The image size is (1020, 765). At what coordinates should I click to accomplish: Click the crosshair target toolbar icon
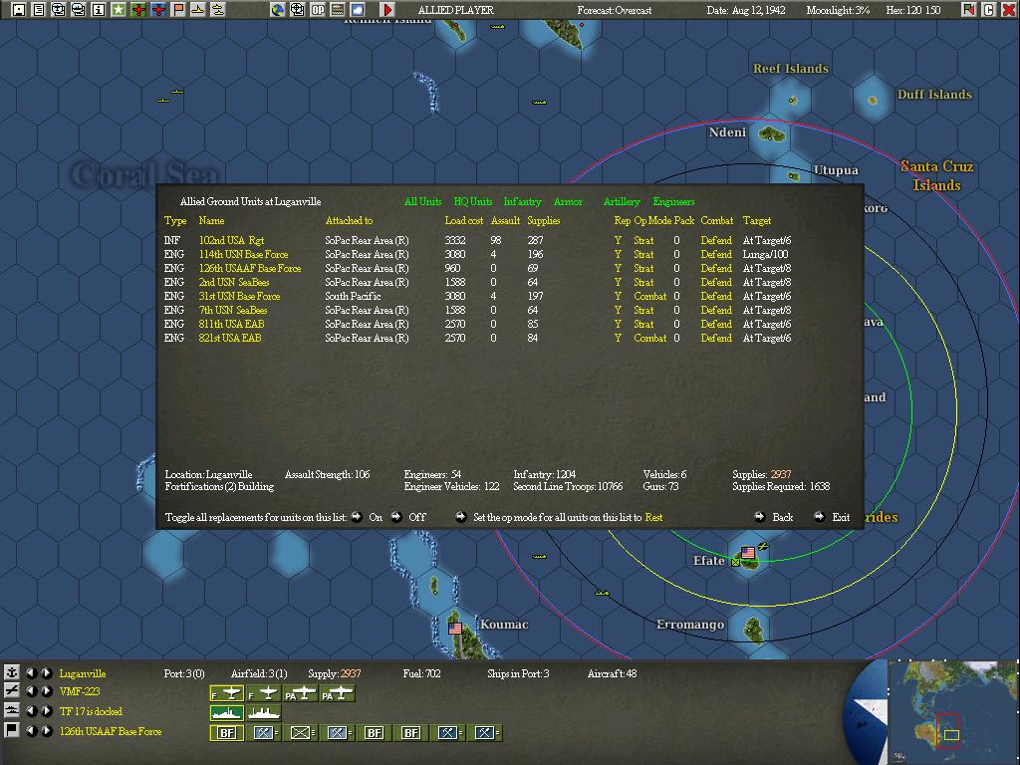pyautogui.click(x=297, y=9)
